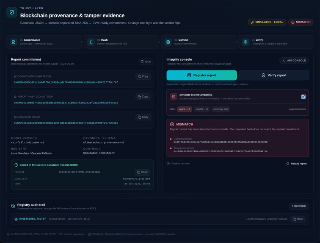
Task: Click the key icon beside Commitment ID
Action: tap(15, 76)
